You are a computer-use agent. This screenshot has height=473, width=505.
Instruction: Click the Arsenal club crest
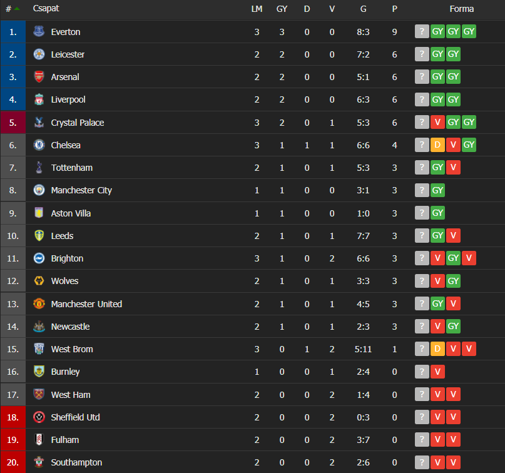(x=39, y=76)
